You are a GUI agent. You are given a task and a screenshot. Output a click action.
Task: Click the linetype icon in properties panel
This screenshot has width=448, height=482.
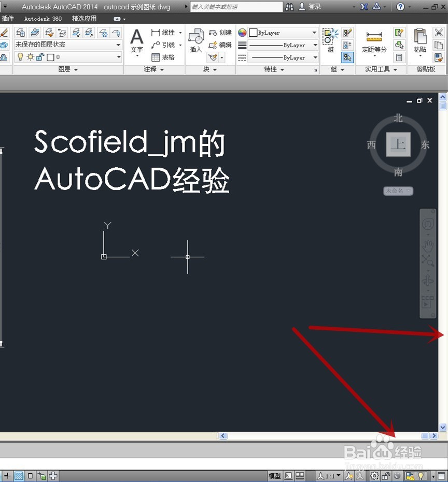point(242,57)
